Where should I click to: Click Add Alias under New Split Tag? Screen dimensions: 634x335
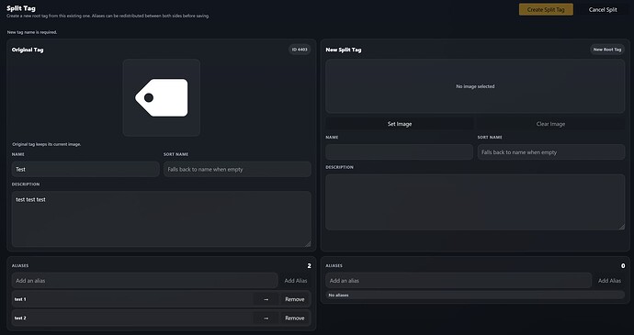(609, 281)
